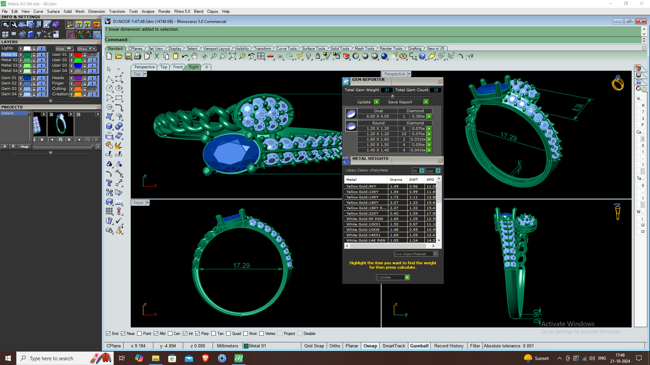The image size is (650, 365).
Task: Click the Cut scissors icon
Action: point(157,56)
